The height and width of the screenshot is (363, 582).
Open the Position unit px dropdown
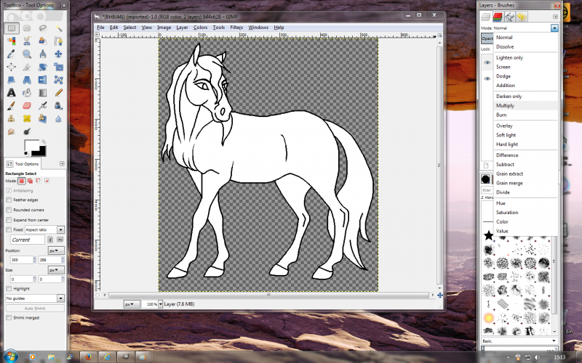56,250
